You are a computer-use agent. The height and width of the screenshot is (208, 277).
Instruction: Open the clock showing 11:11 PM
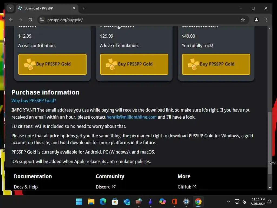point(258,201)
